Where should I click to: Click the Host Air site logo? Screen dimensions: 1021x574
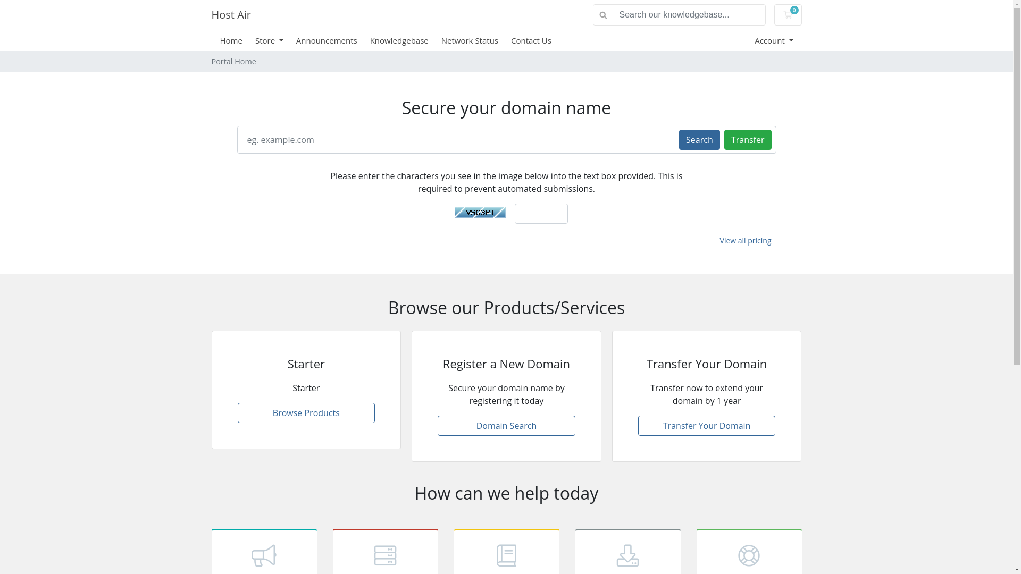point(231,15)
